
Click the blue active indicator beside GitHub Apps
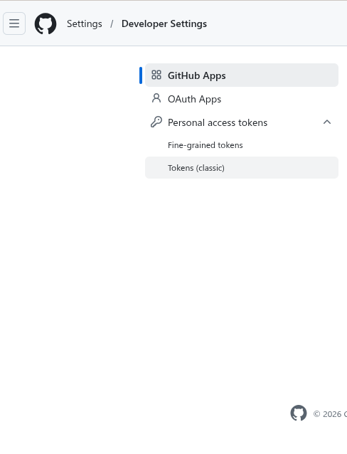[x=141, y=75]
